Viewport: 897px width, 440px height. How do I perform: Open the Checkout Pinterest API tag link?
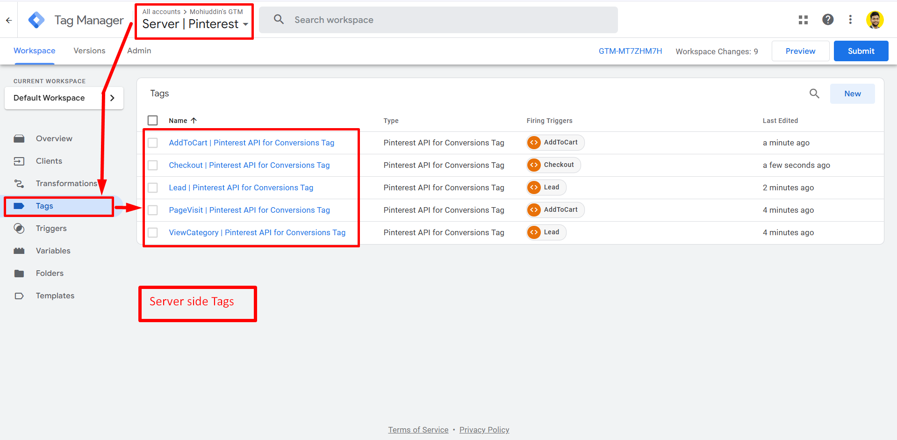249,165
